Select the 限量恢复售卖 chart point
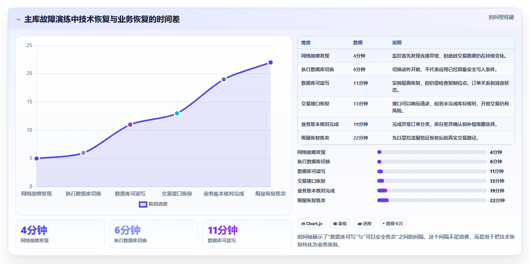 pos(271,62)
